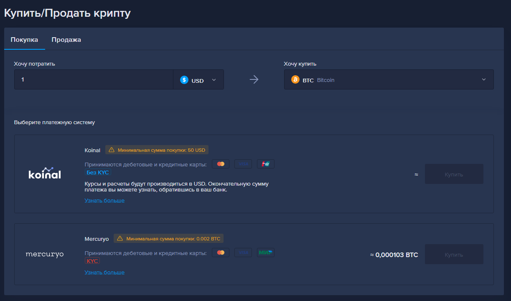Click the ≈ 0,000103 BTC estimate
This screenshot has height=301, width=511.
click(394, 255)
